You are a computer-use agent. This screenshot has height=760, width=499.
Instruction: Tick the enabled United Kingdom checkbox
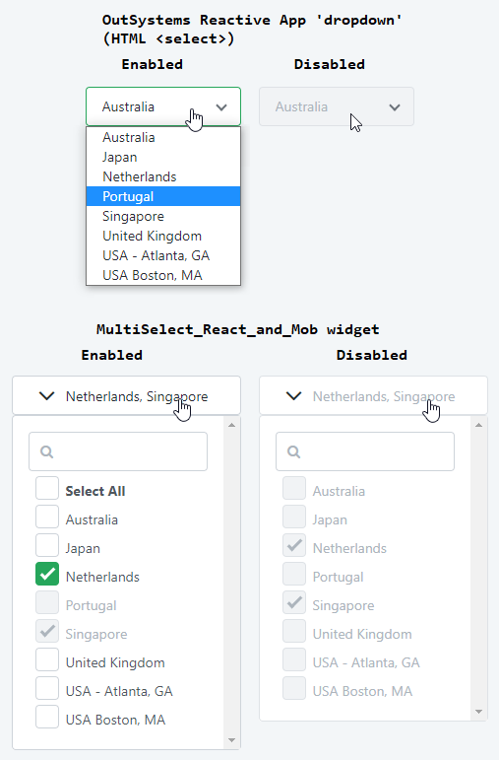(47, 659)
